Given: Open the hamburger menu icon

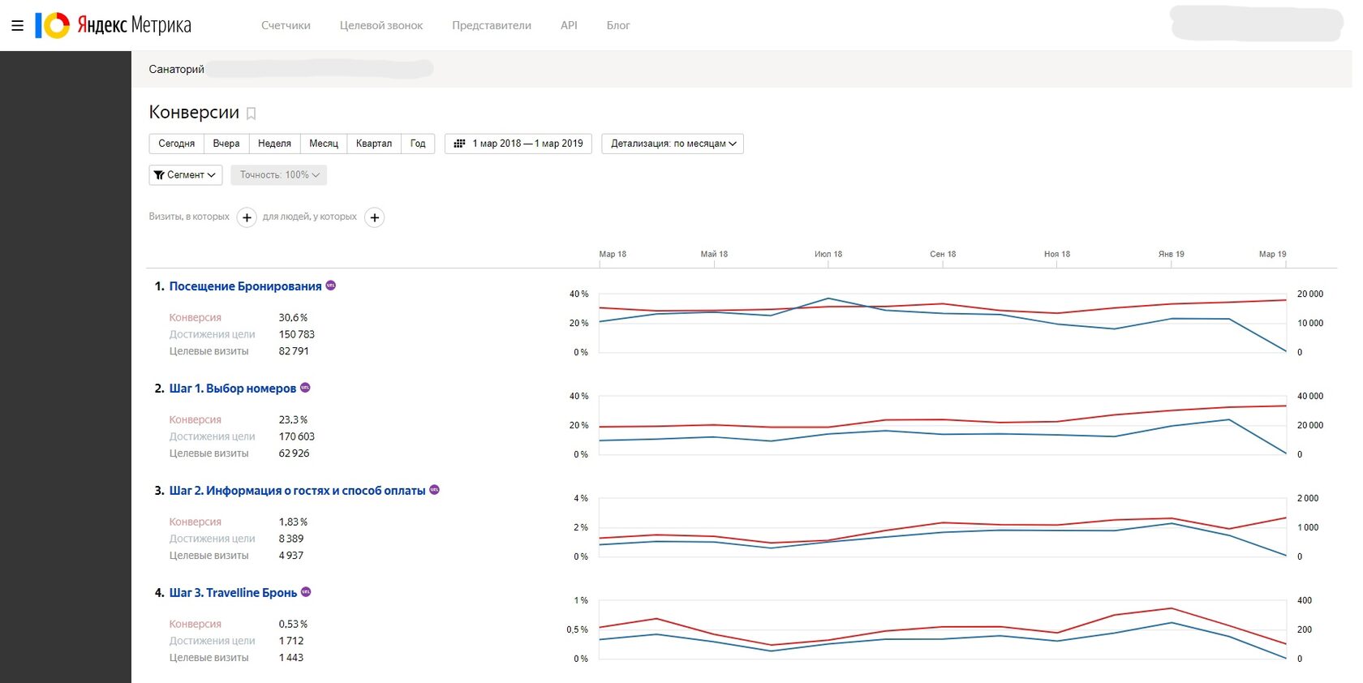Looking at the screenshot, I should coord(17,26).
